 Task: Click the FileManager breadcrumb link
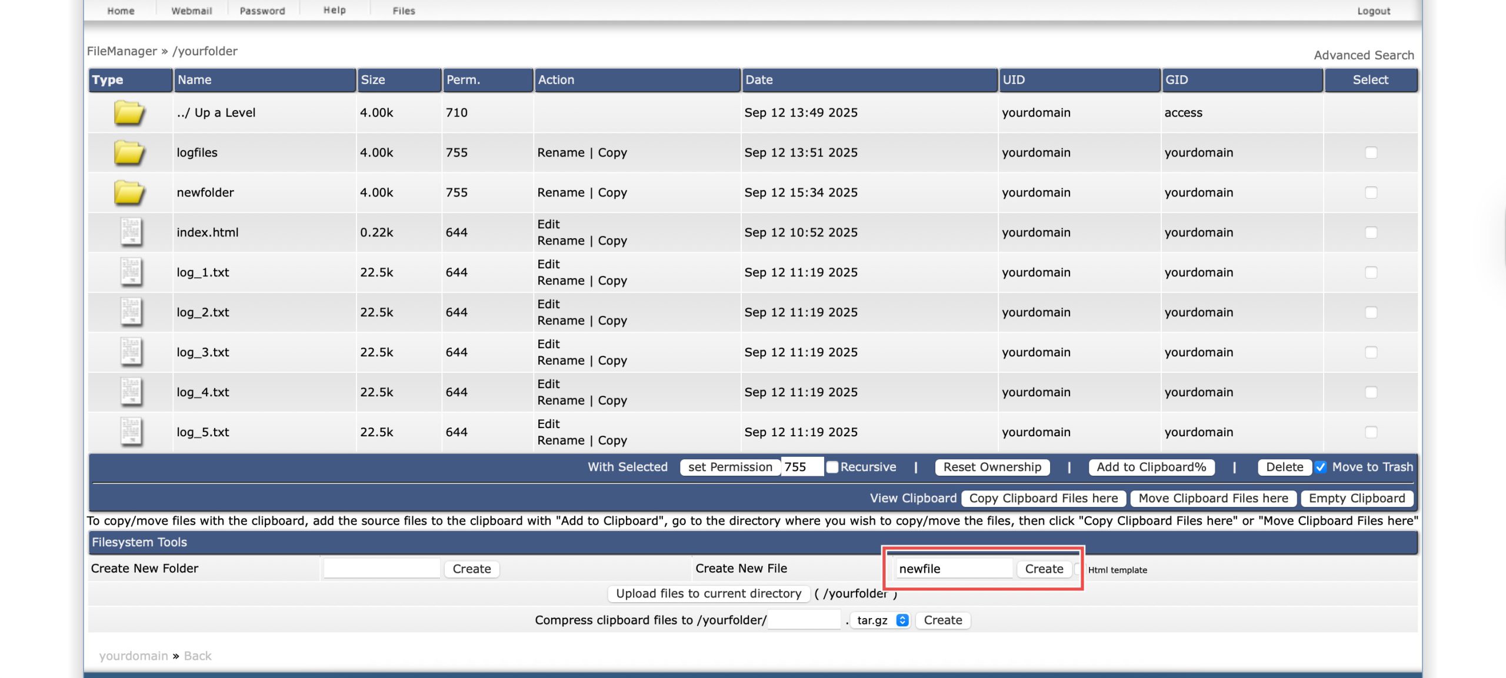click(x=122, y=51)
